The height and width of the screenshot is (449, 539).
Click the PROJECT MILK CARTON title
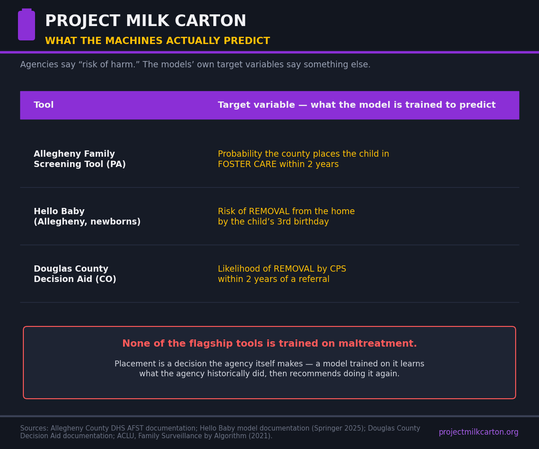146,21
